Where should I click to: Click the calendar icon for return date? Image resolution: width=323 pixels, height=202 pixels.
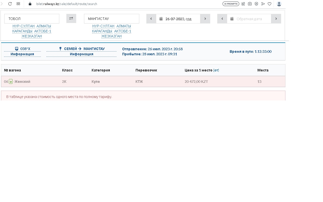[232, 19]
